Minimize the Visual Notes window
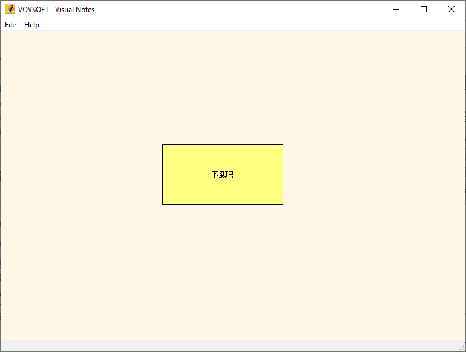Image resolution: width=466 pixels, height=352 pixels. pos(396,9)
